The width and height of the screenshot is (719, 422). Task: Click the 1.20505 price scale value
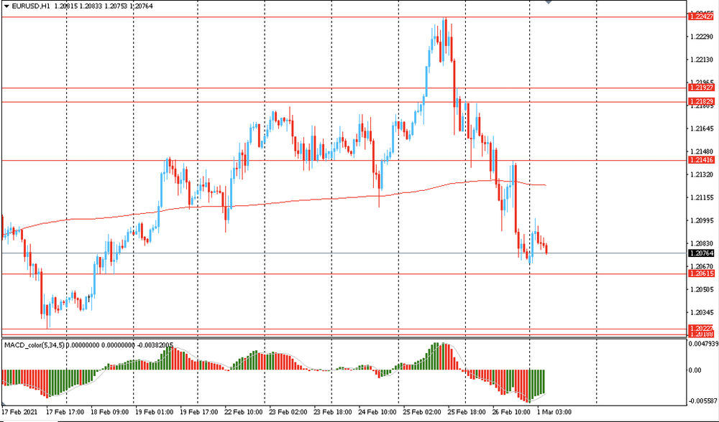pos(702,289)
